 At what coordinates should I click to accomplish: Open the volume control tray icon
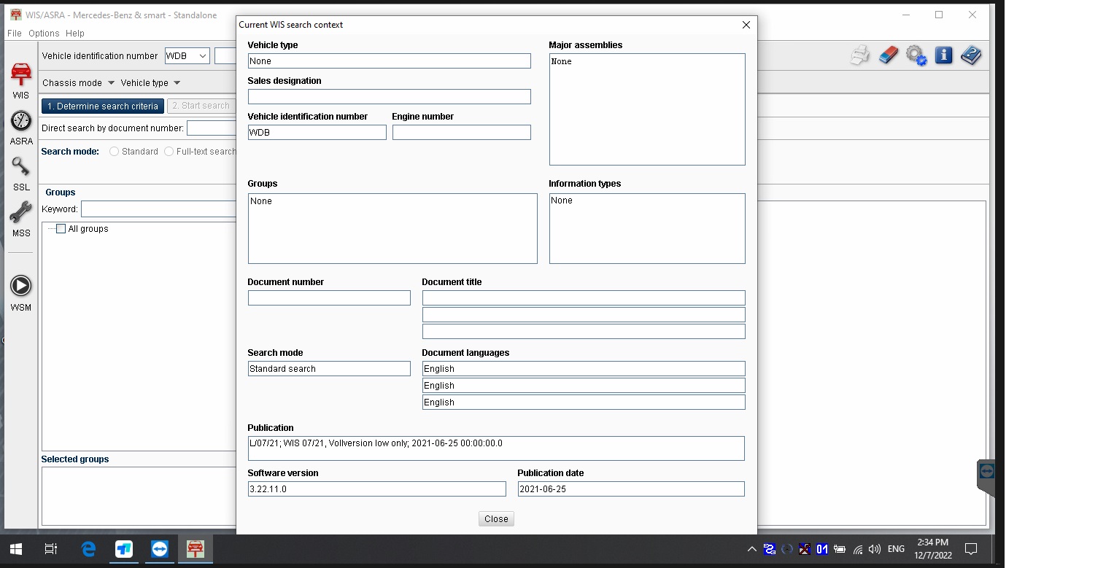[875, 549]
